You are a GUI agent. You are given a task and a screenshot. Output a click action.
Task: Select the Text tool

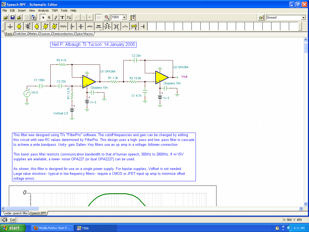(62, 17)
